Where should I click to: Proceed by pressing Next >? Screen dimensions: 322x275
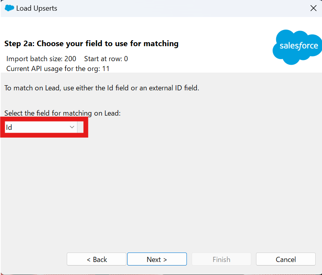[157, 259]
